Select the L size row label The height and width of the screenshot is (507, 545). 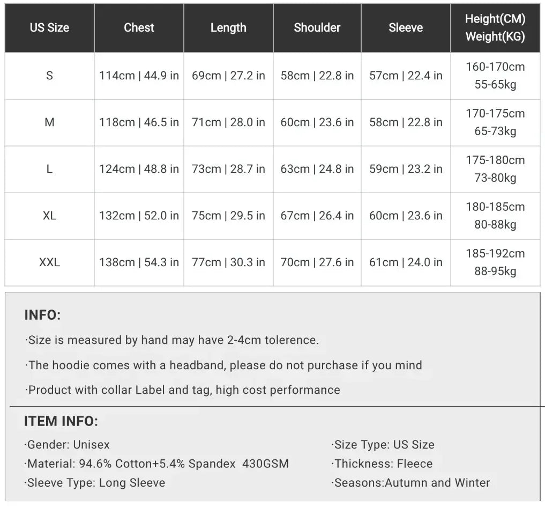pyautogui.click(x=49, y=169)
